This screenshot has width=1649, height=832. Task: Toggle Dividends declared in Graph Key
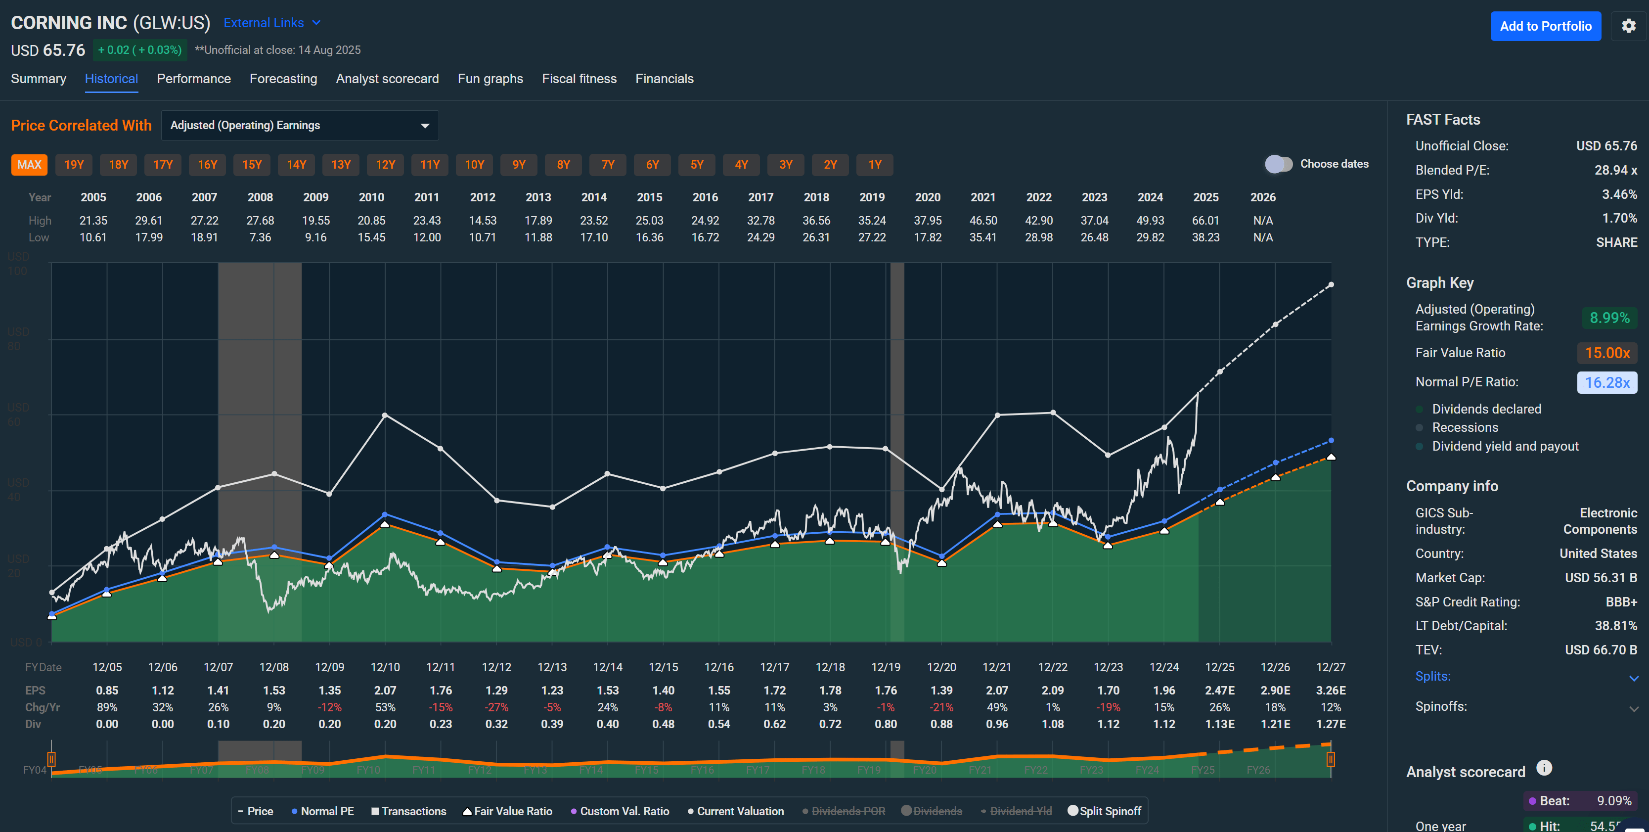click(x=1479, y=409)
